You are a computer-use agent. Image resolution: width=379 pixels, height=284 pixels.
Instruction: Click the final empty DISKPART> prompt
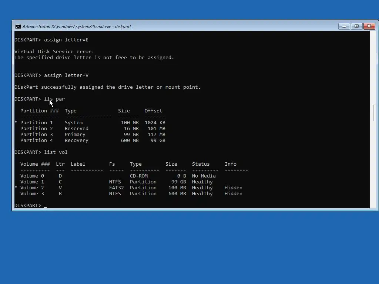pyautogui.click(x=28, y=205)
